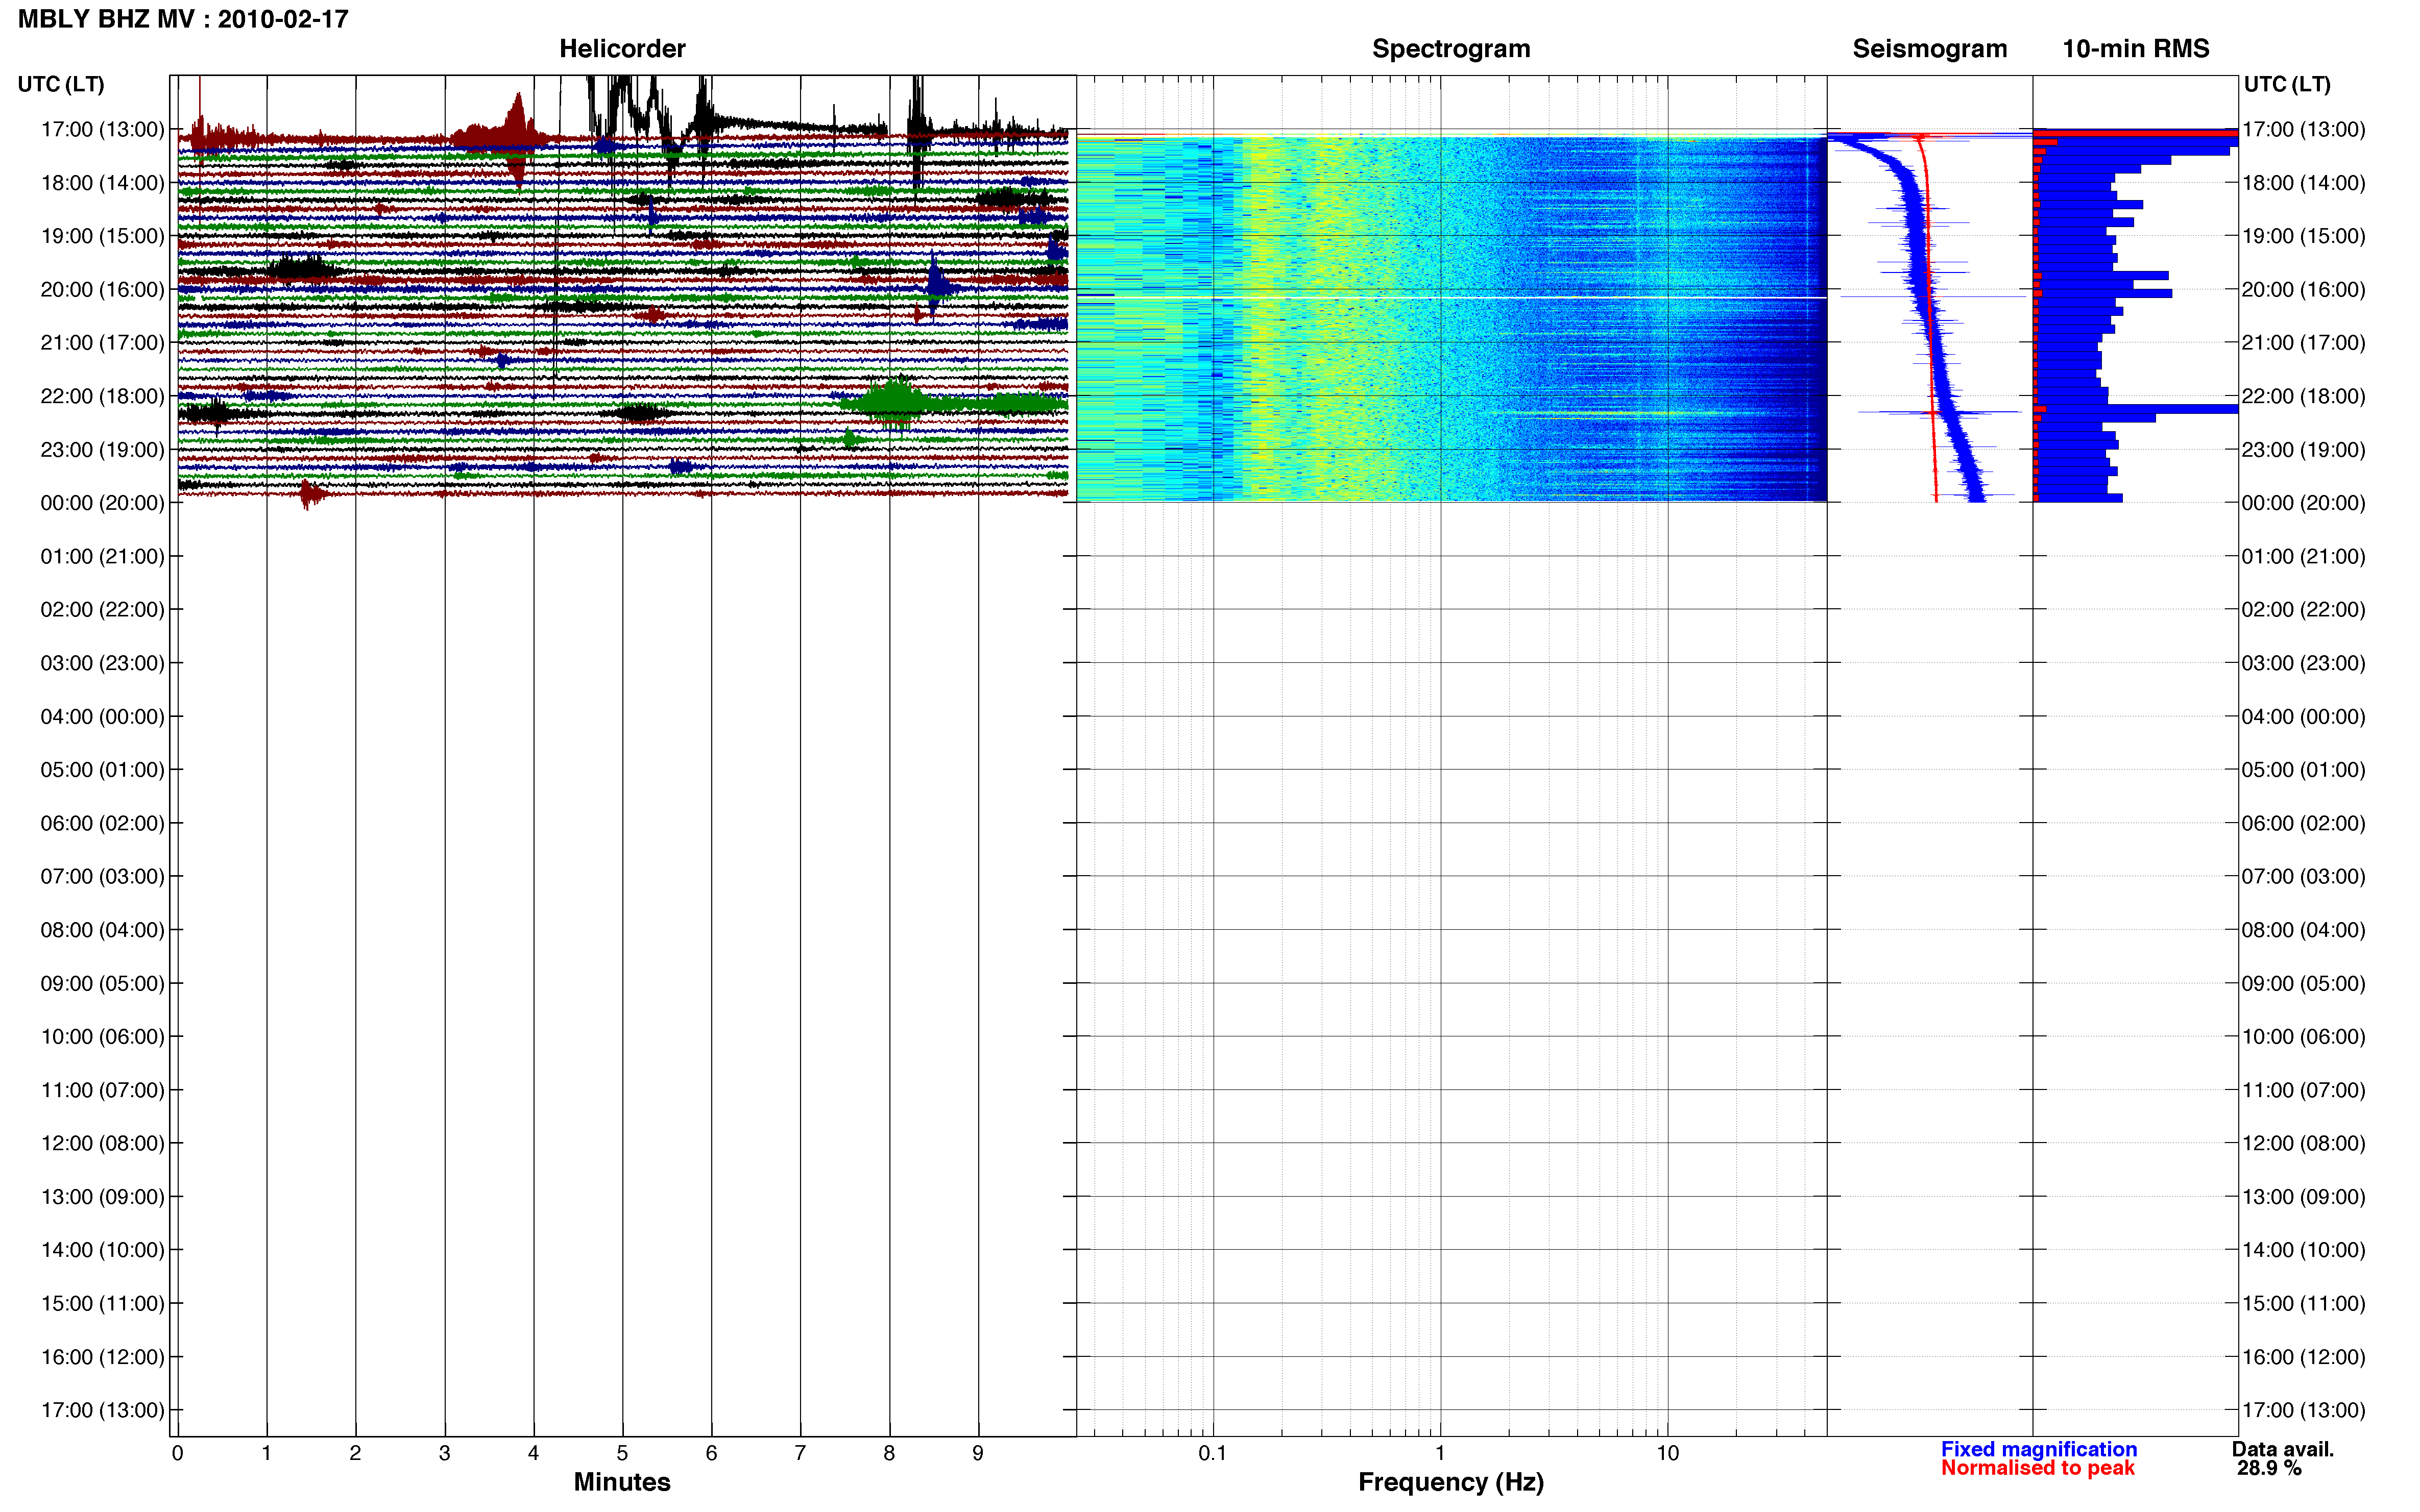2420x1512 pixels.
Task: Select the '28.9 %' data availability value
Action: tap(2269, 1468)
